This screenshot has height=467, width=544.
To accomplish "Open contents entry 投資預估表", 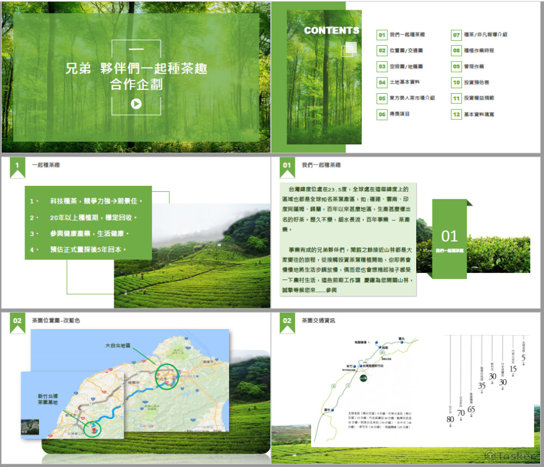I will [477, 82].
